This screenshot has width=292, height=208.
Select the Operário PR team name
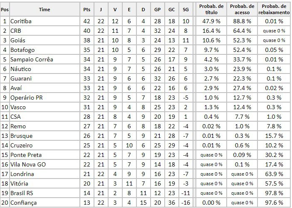point(27,98)
